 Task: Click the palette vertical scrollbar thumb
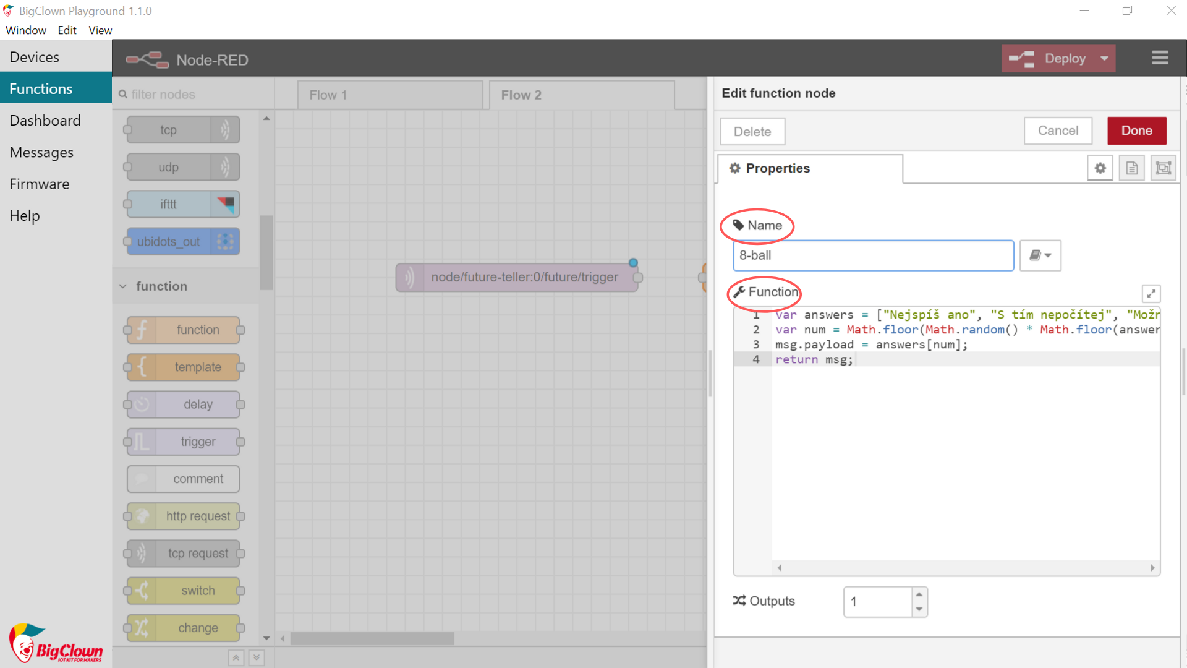[x=266, y=252]
